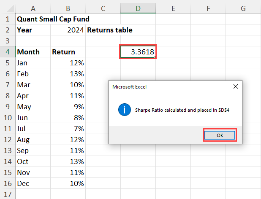Select the Mar return value 10%

click(68, 85)
